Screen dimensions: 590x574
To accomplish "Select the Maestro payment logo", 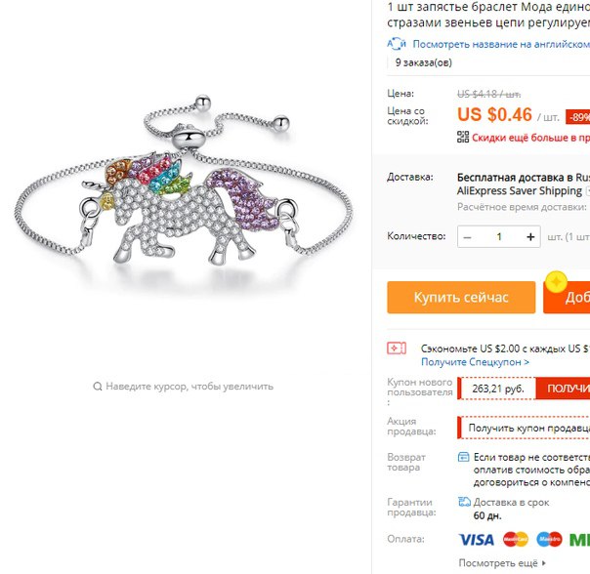I will click(549, 540).
